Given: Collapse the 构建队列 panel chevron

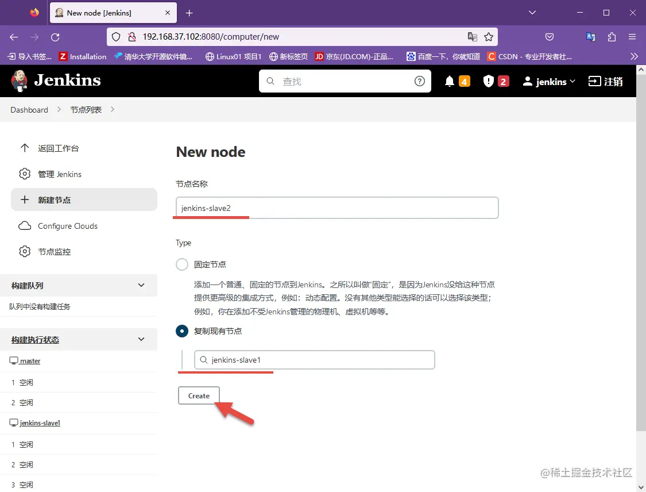Looking at the screenshot, I should [x=141, y=286].
